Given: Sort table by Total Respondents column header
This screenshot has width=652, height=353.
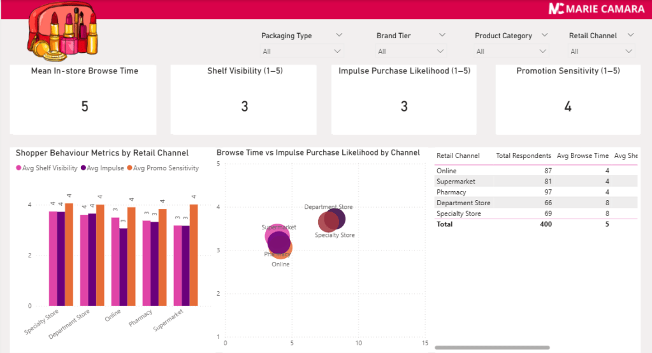Looking at the screenshot, I should tap(523, 155).
